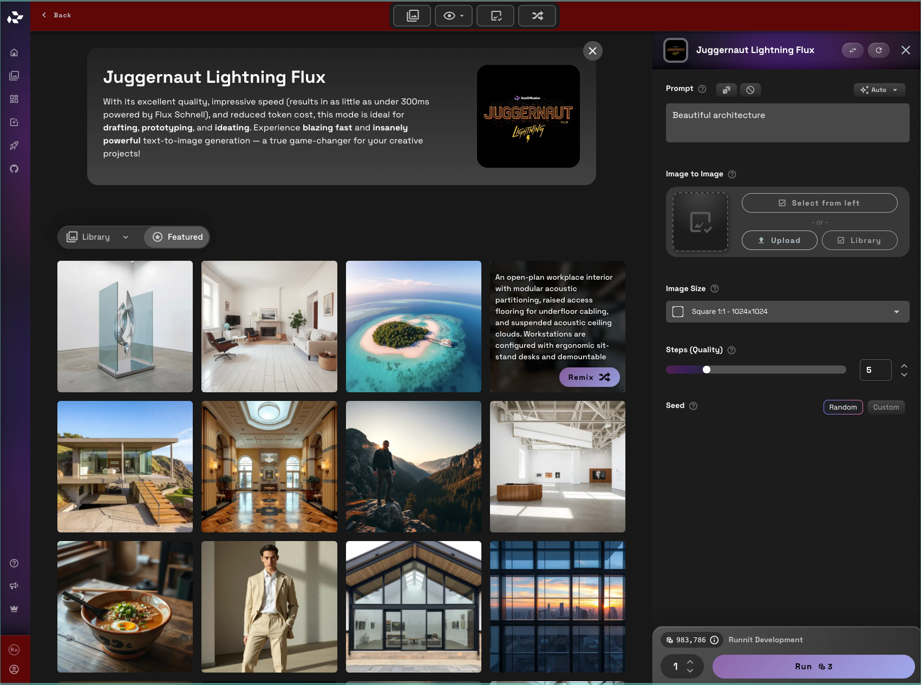Click the home icon in left sidebar
921x685 pixels.
pos(14,52)
